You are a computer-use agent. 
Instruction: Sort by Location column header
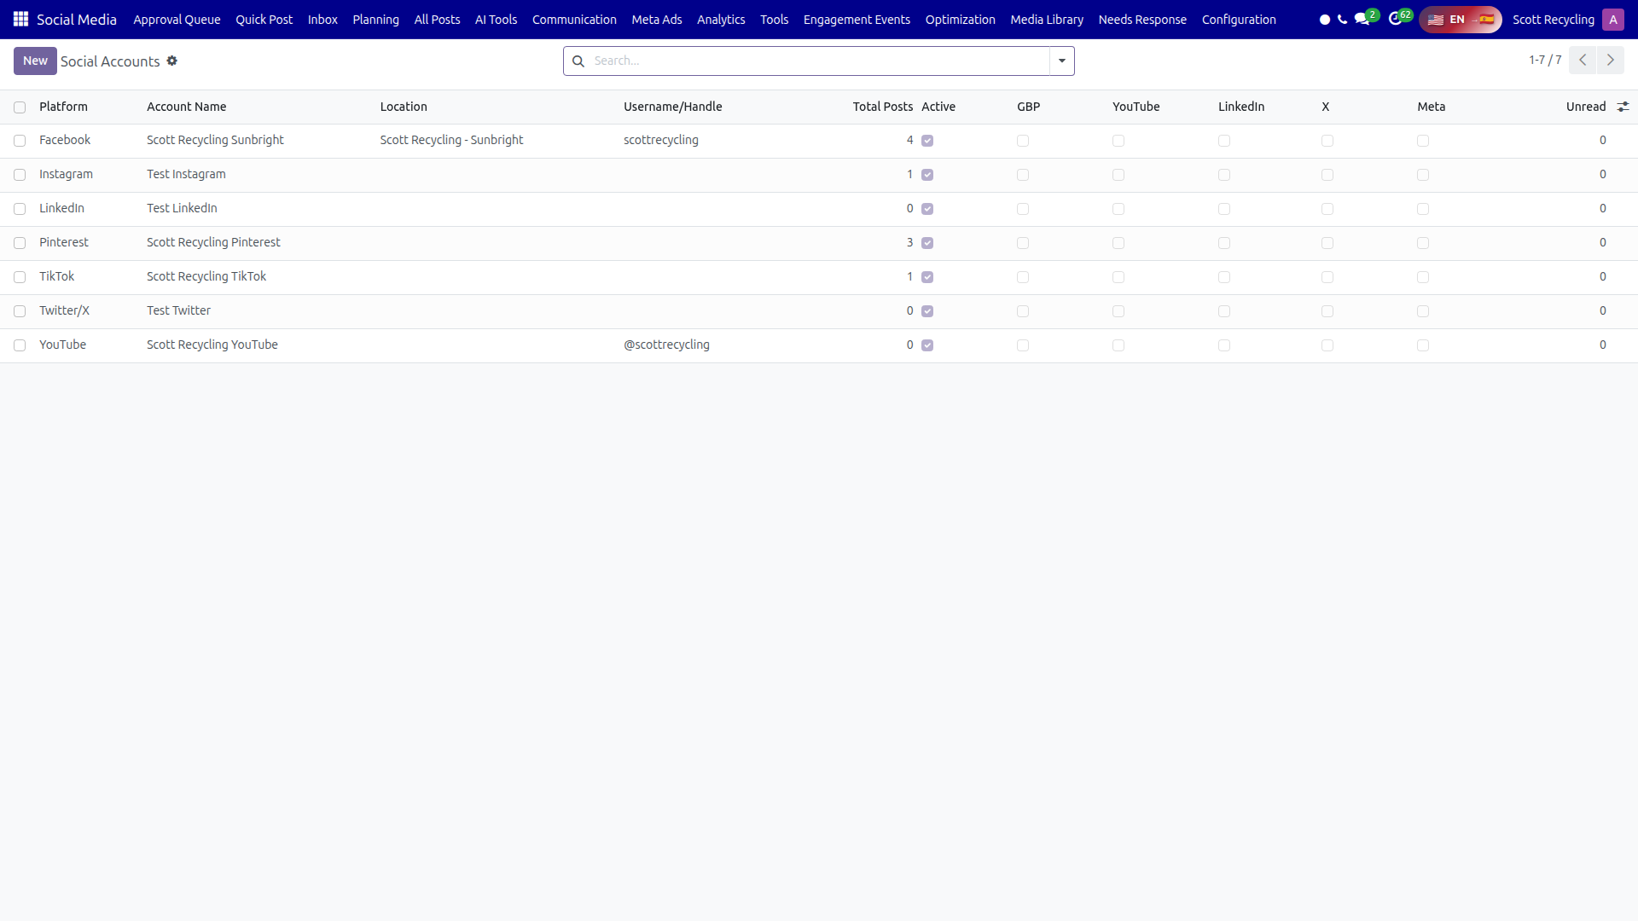pyautogui.click(x=404, y=107)
